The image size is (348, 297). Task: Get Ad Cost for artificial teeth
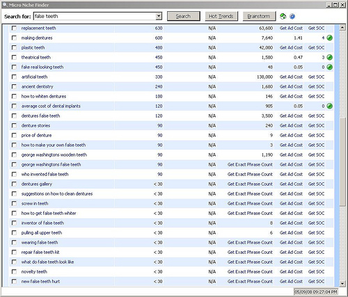[x=291, y=77]
